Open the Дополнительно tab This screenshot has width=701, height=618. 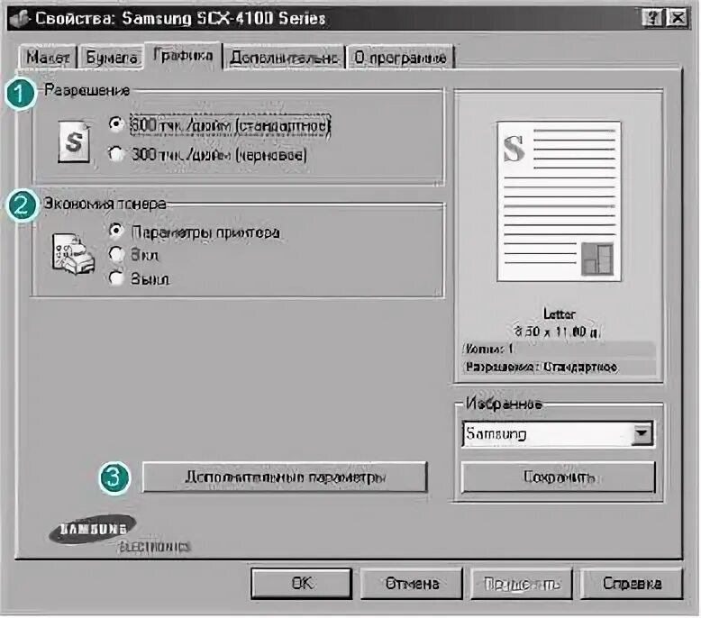(284, 57)
